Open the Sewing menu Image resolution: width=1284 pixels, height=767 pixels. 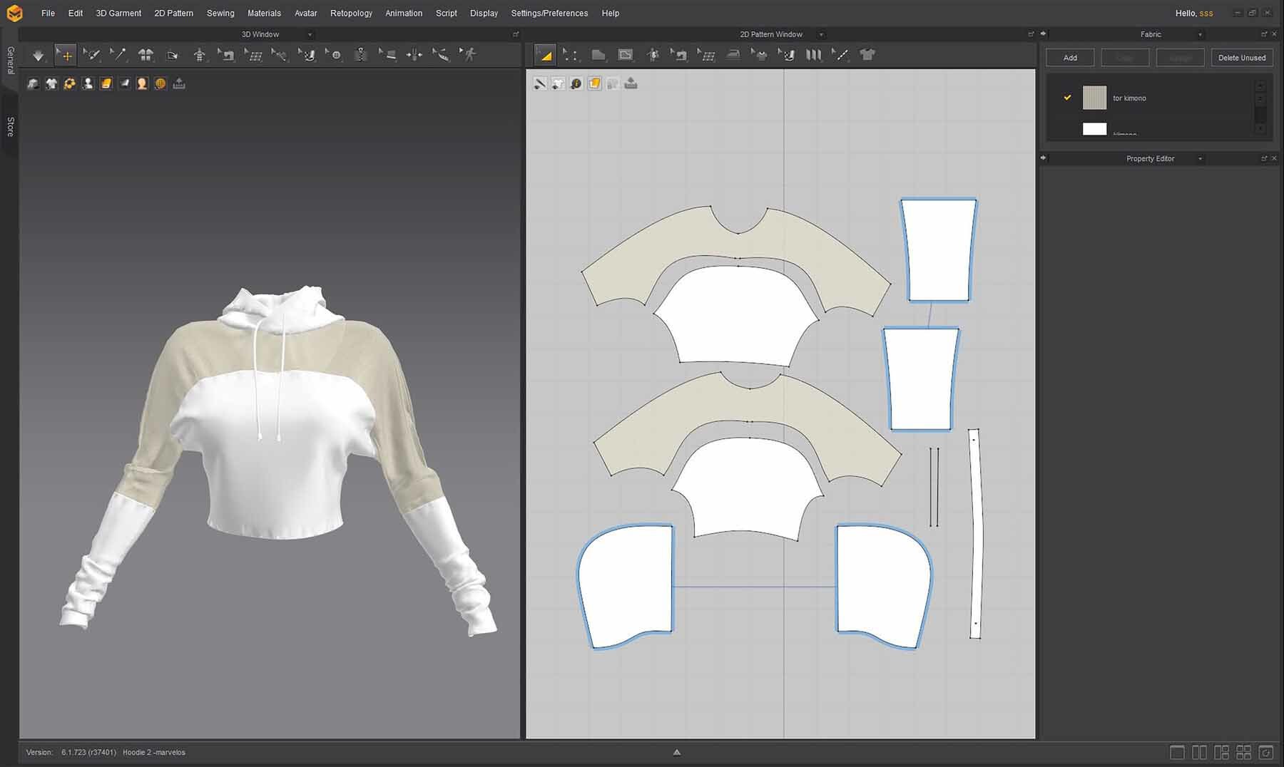[x=220, y=13]
